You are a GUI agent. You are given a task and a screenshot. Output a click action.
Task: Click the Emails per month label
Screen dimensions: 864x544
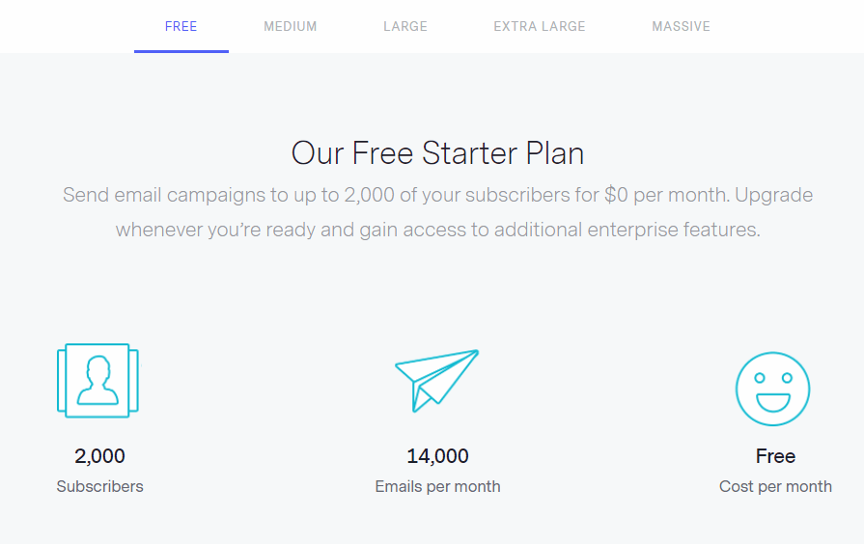click(x=437, y=486)
